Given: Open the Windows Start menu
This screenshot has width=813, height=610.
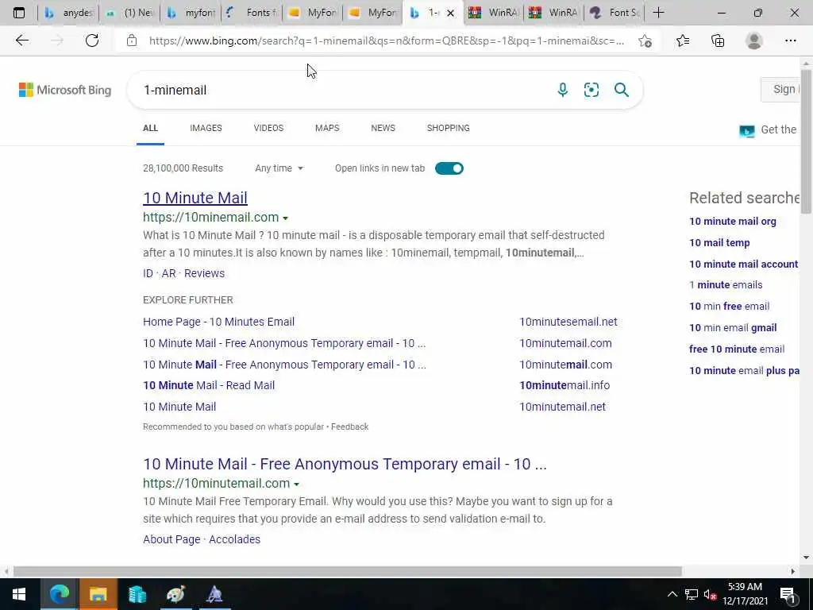Looking at the screenshot, I should tap(19, 594).
